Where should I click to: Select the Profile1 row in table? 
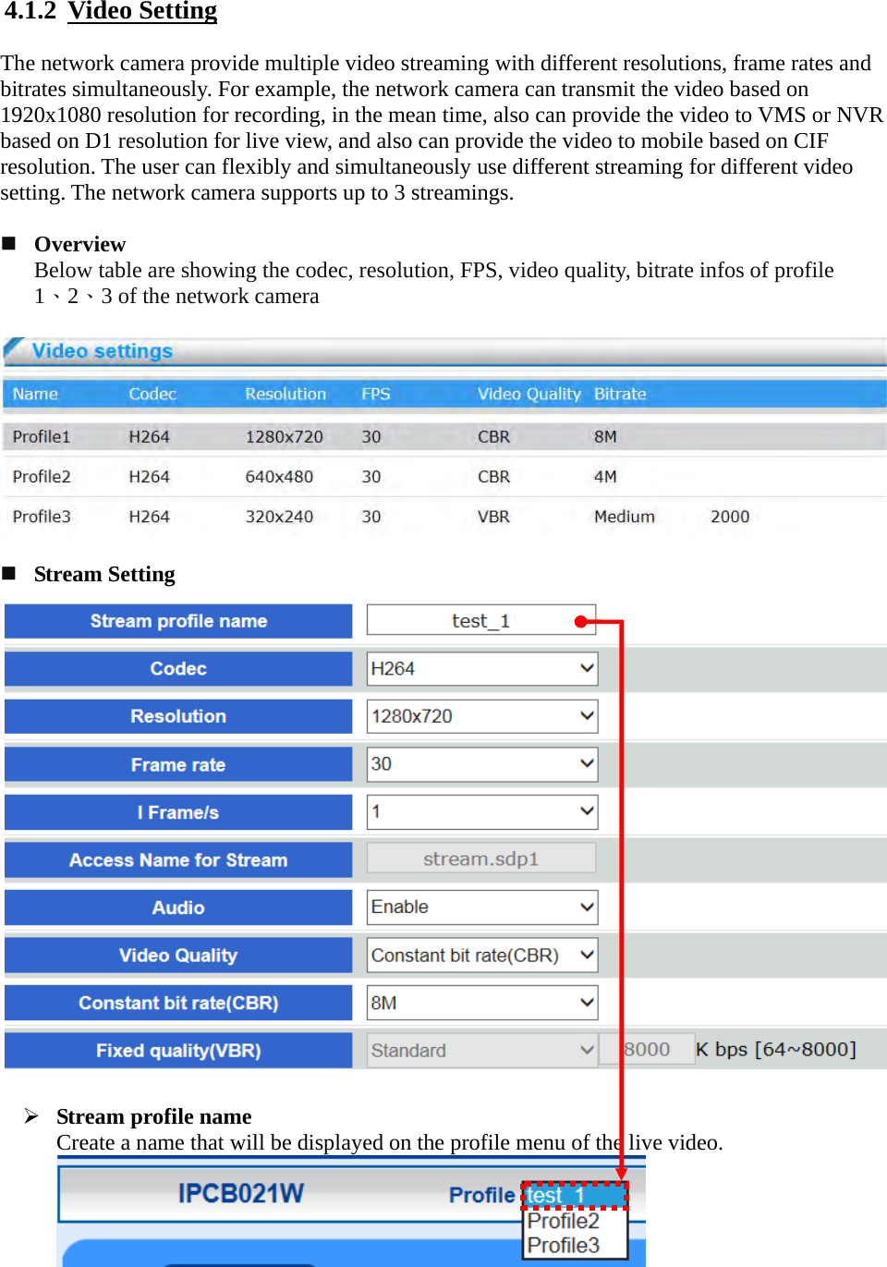click(443, 436)
